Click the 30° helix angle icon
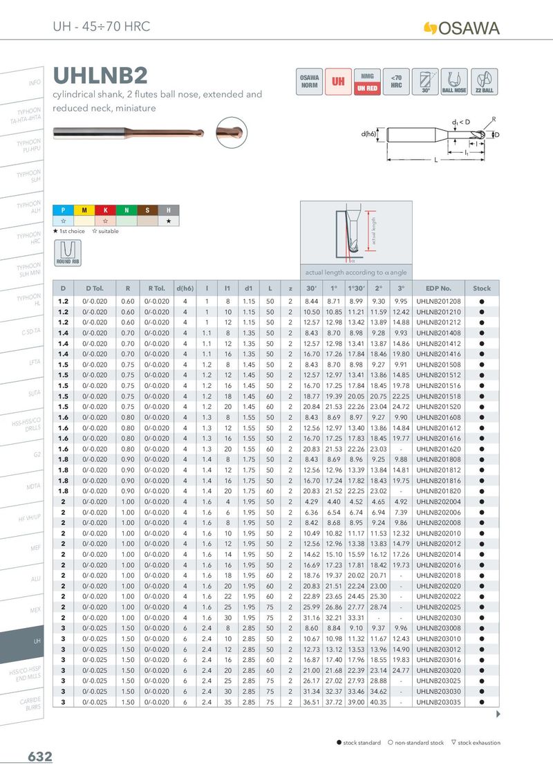Viewport: 553px width, 783px height. [x=425, y=82]
